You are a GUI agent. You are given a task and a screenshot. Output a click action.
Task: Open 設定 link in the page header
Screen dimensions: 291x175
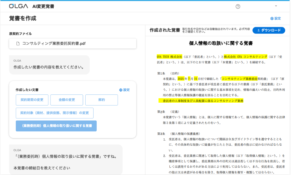276,18
